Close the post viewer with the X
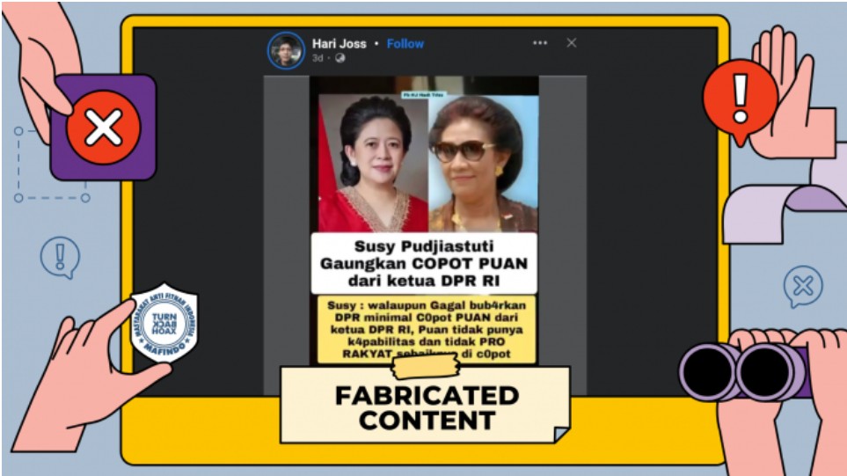 (571, 43)
